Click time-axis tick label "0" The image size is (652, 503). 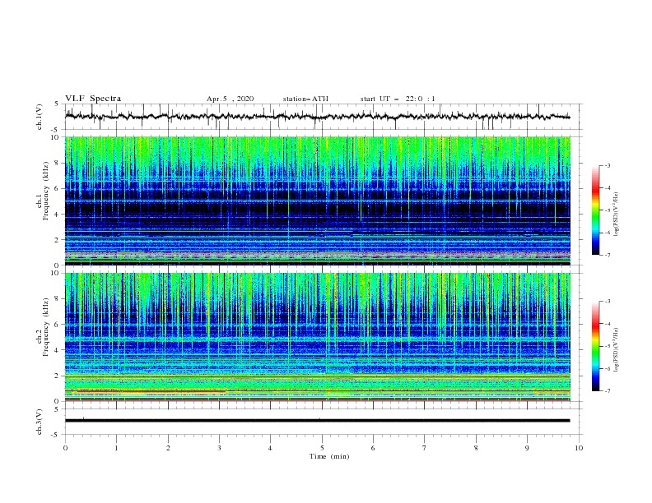pyautogui.click(x=65, y=448)
